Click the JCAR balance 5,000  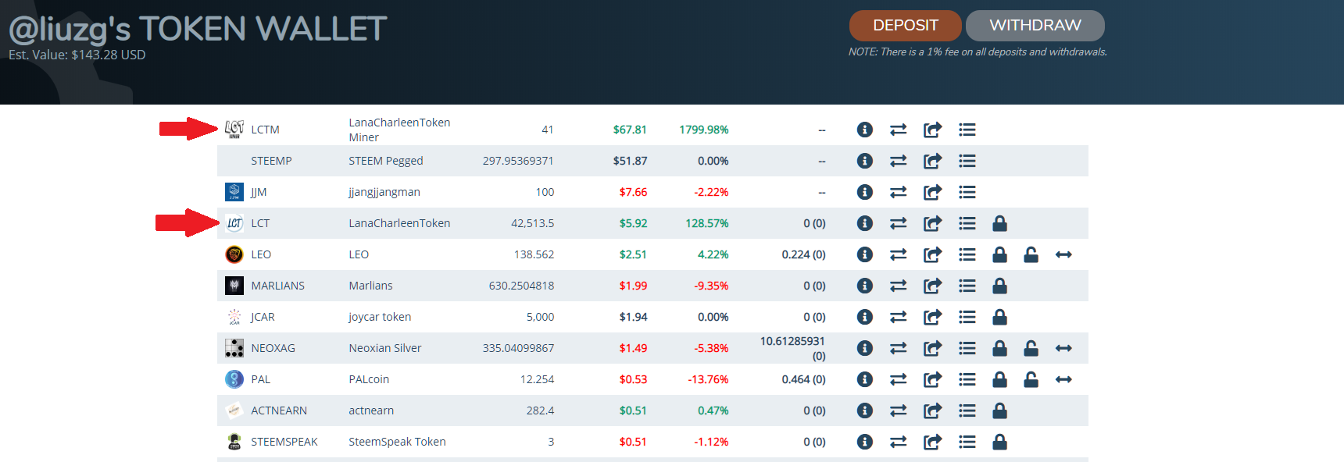(540, 317)
